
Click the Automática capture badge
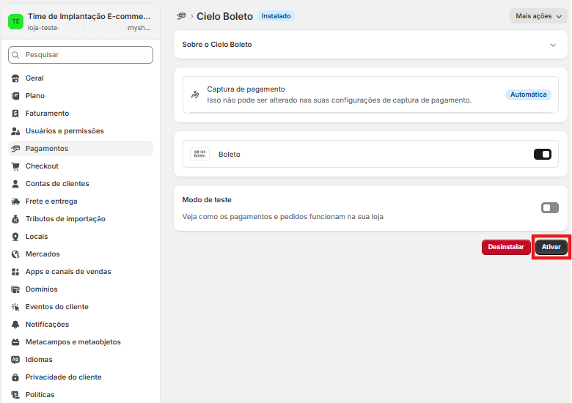pos(528,95)
